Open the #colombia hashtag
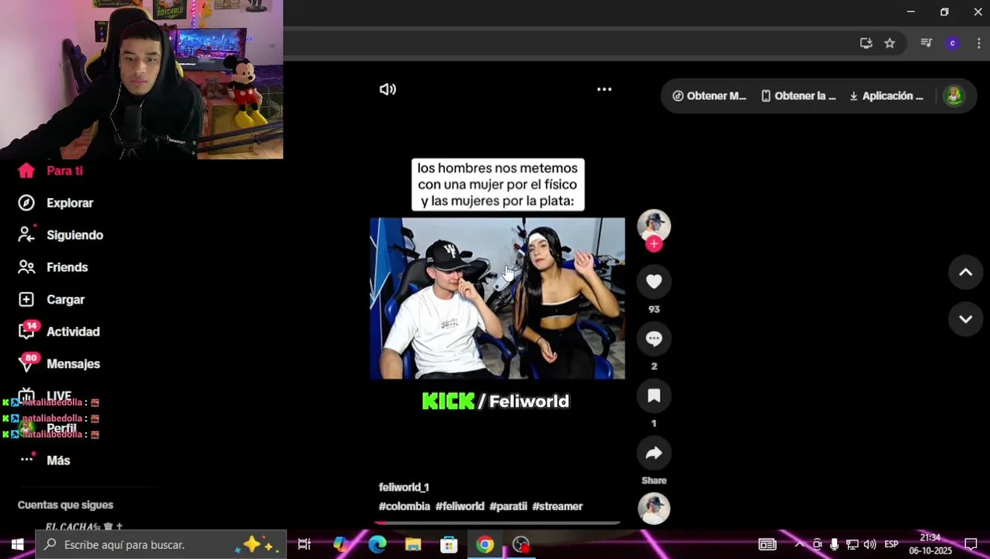The height and width of the screenshot is (559, 990). pos(404,506)
